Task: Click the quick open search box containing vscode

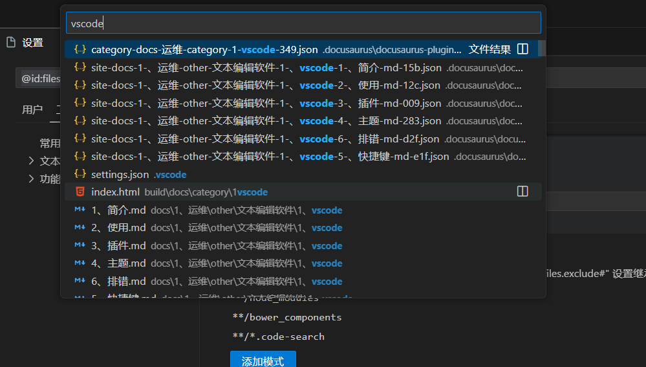Action: [x=303, y=23]
